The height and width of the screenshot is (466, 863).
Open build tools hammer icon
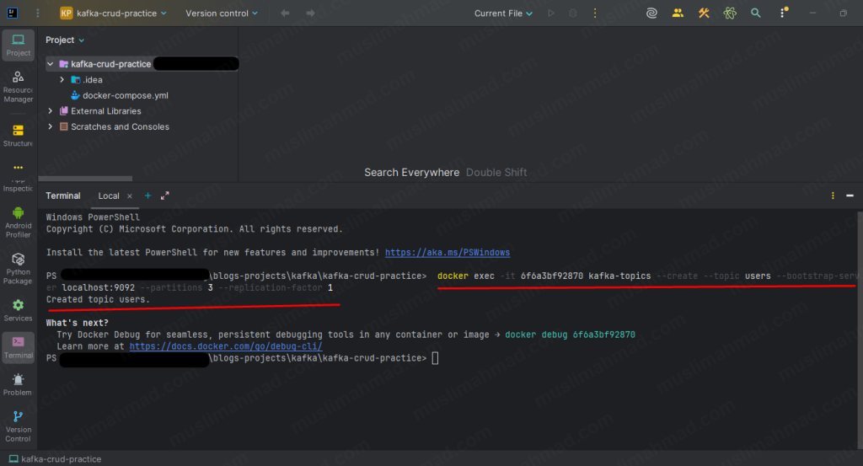tap(704, 13)
